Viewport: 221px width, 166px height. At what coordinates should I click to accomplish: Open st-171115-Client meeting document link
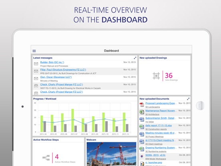pyautogui.click(x=161, y=140)
